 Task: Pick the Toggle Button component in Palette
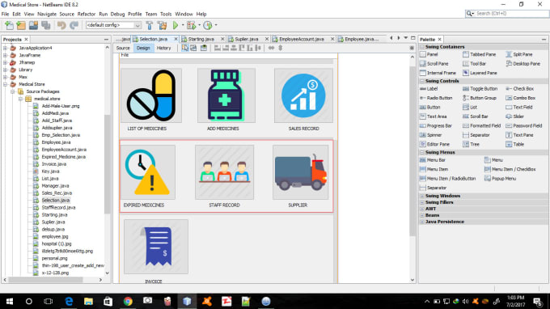[480, 89]
